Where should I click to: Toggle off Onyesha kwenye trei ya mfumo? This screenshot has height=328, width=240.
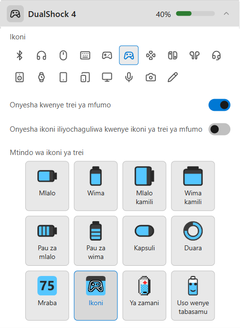click(x=219, y=105)
